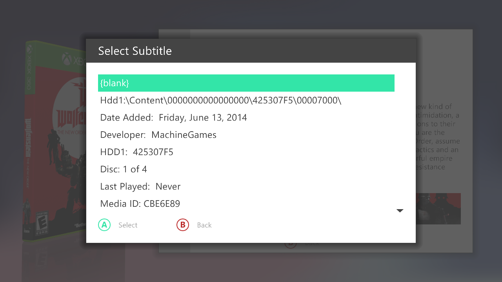Click the Back label

pyautogui.click(x=204, y=225)
